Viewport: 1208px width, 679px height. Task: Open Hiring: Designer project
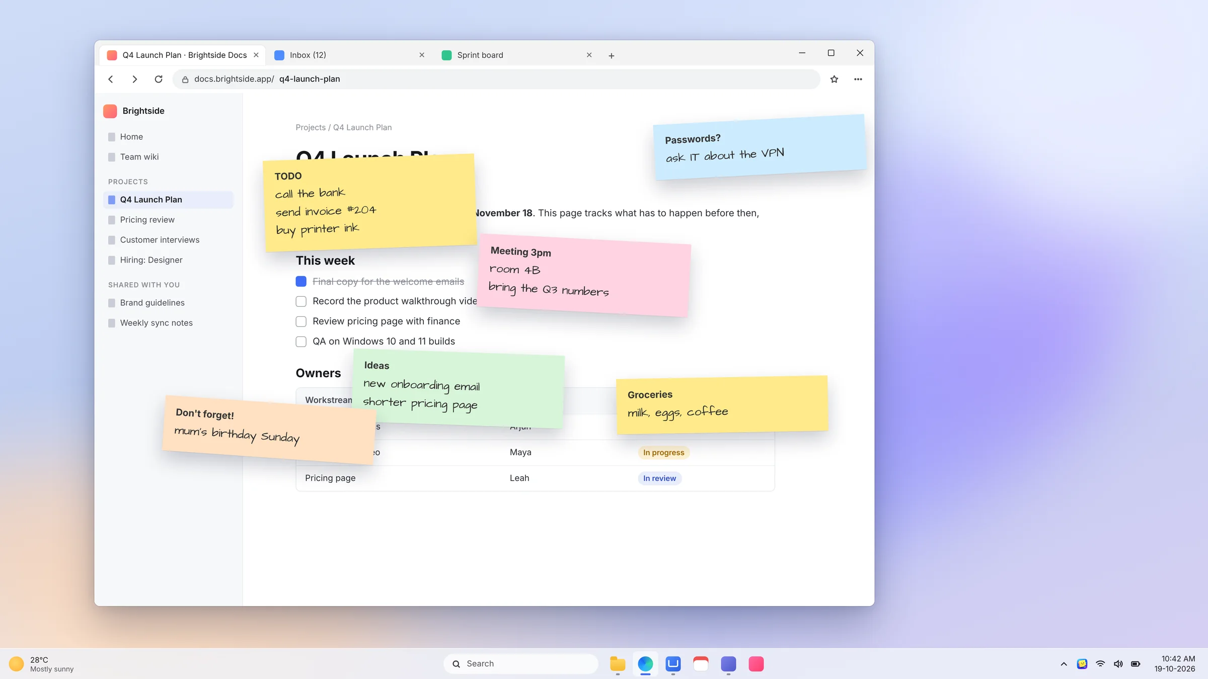coord(168,260)
